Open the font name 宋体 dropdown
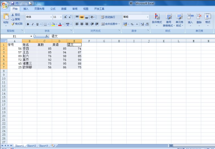215x149 pixels. [x=51, y=17]
